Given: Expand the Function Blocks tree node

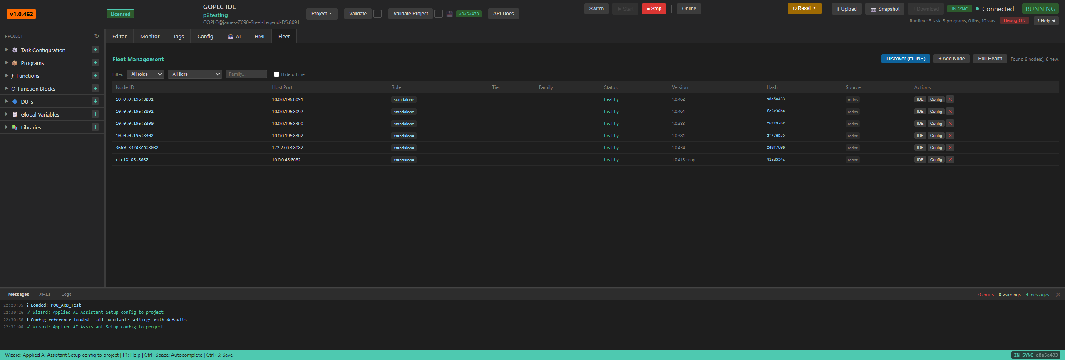Looking at the screenshot, I should click(x=7, y=88).
